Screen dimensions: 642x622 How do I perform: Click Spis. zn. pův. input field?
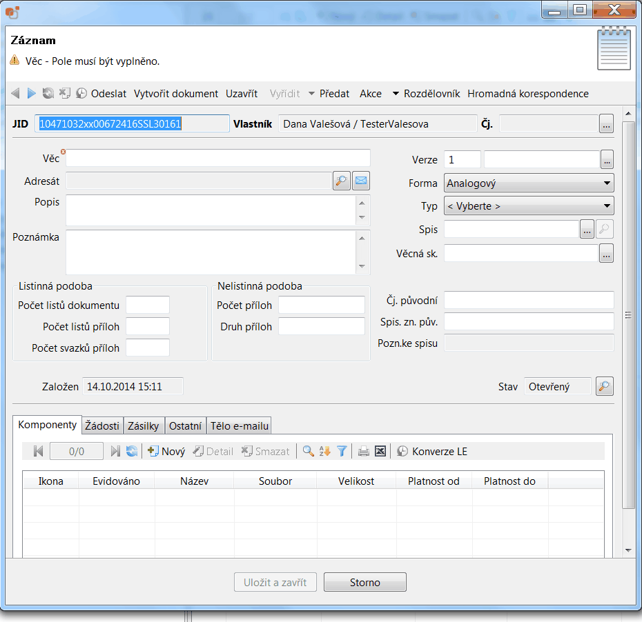click(x=529, y=321)
